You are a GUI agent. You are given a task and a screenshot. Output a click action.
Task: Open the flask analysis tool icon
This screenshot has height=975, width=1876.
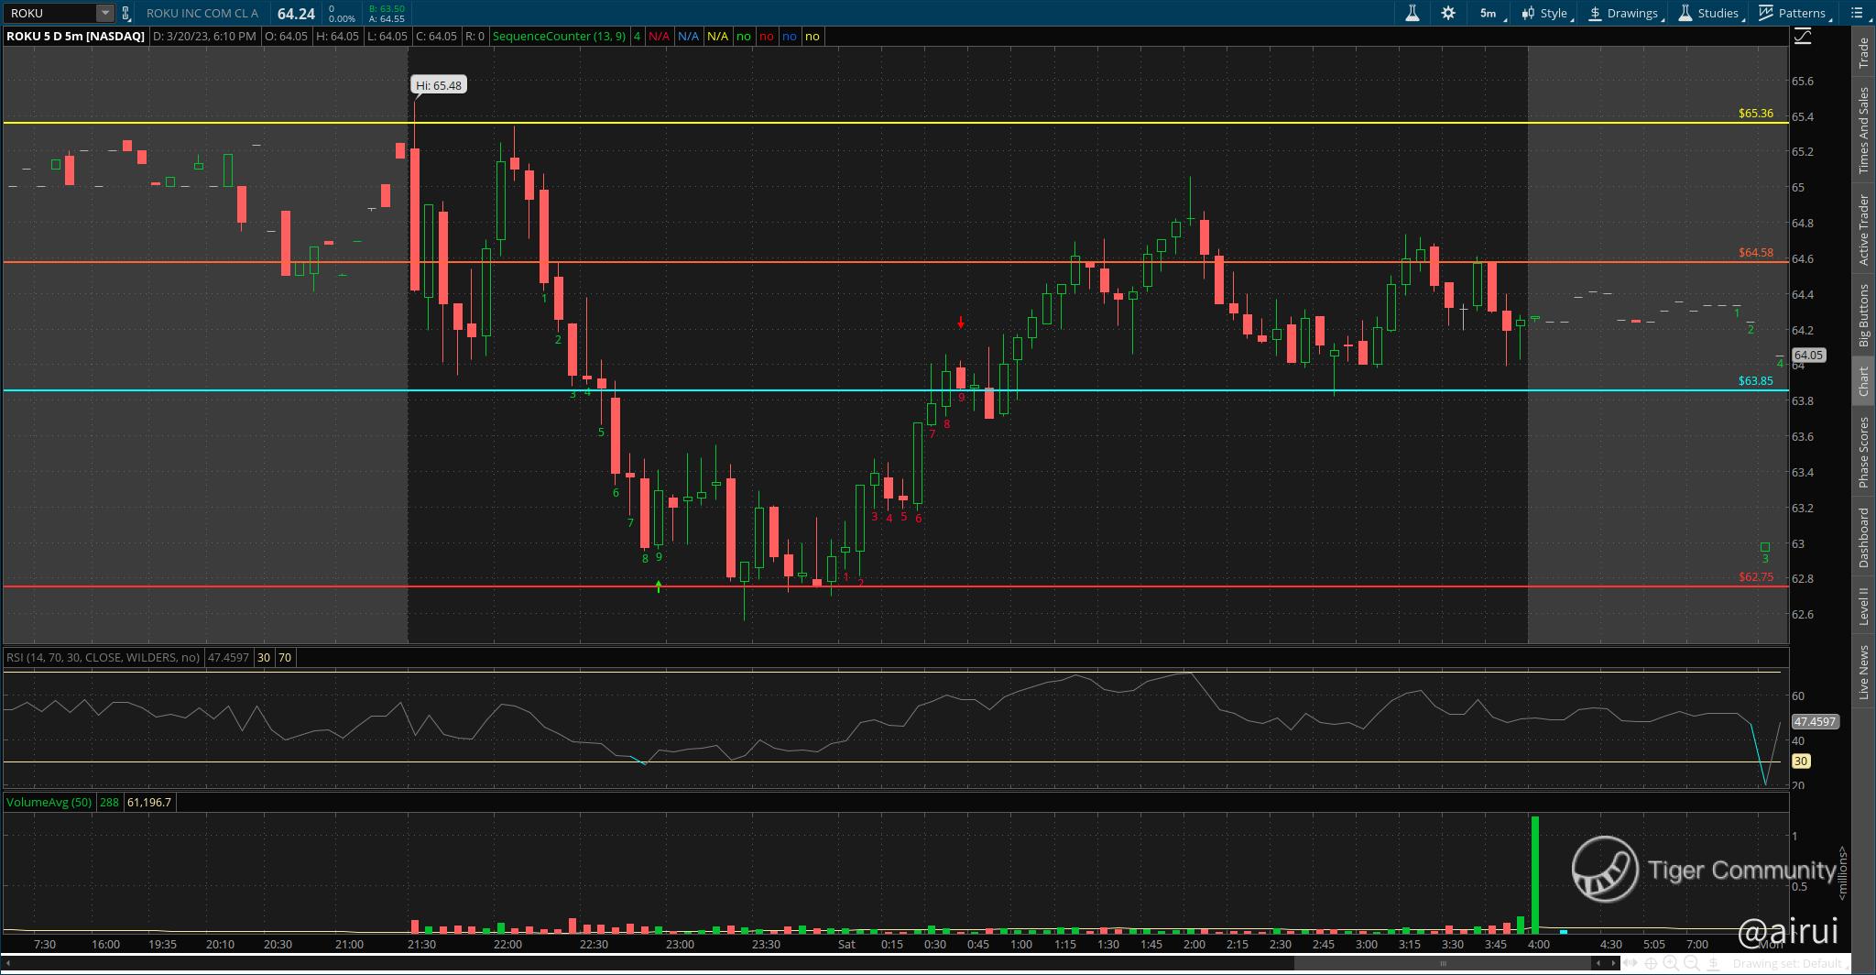pos(1412,13)
